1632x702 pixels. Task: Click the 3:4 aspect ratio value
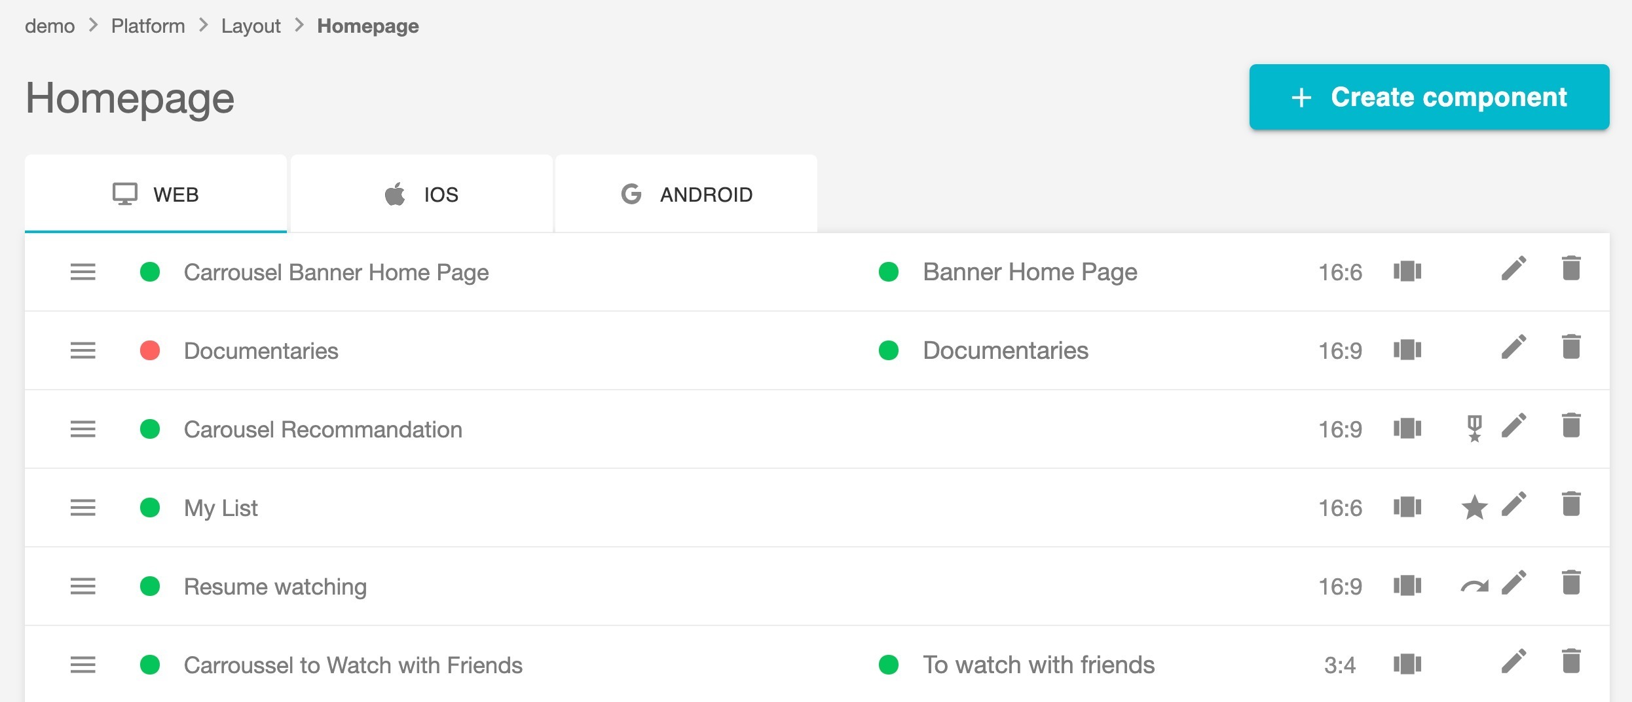1340,665
